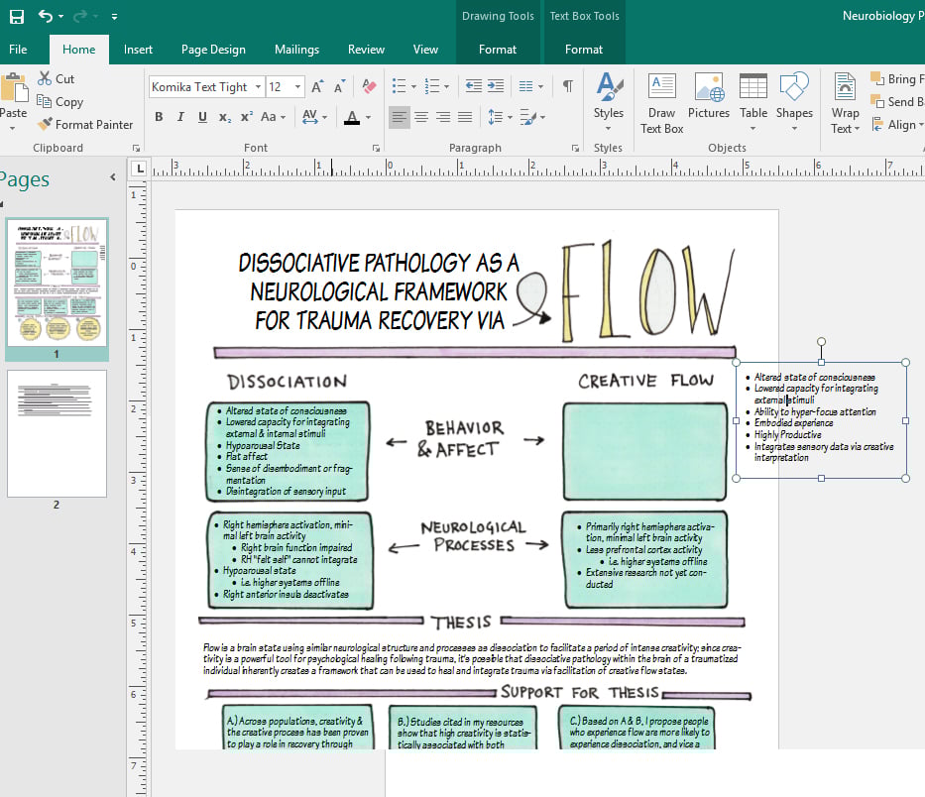Click the Superscript icon

pos(247,117)
